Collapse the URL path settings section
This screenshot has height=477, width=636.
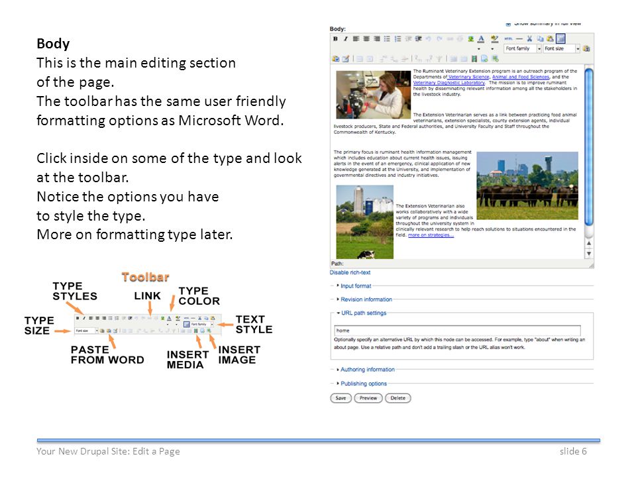click(364, 313)
